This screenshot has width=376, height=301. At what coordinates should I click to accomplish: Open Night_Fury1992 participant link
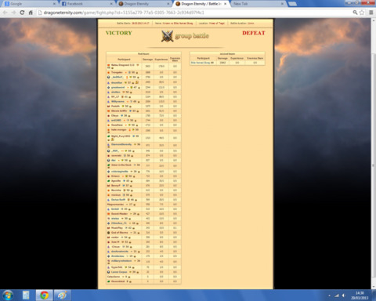click(121, 136)
